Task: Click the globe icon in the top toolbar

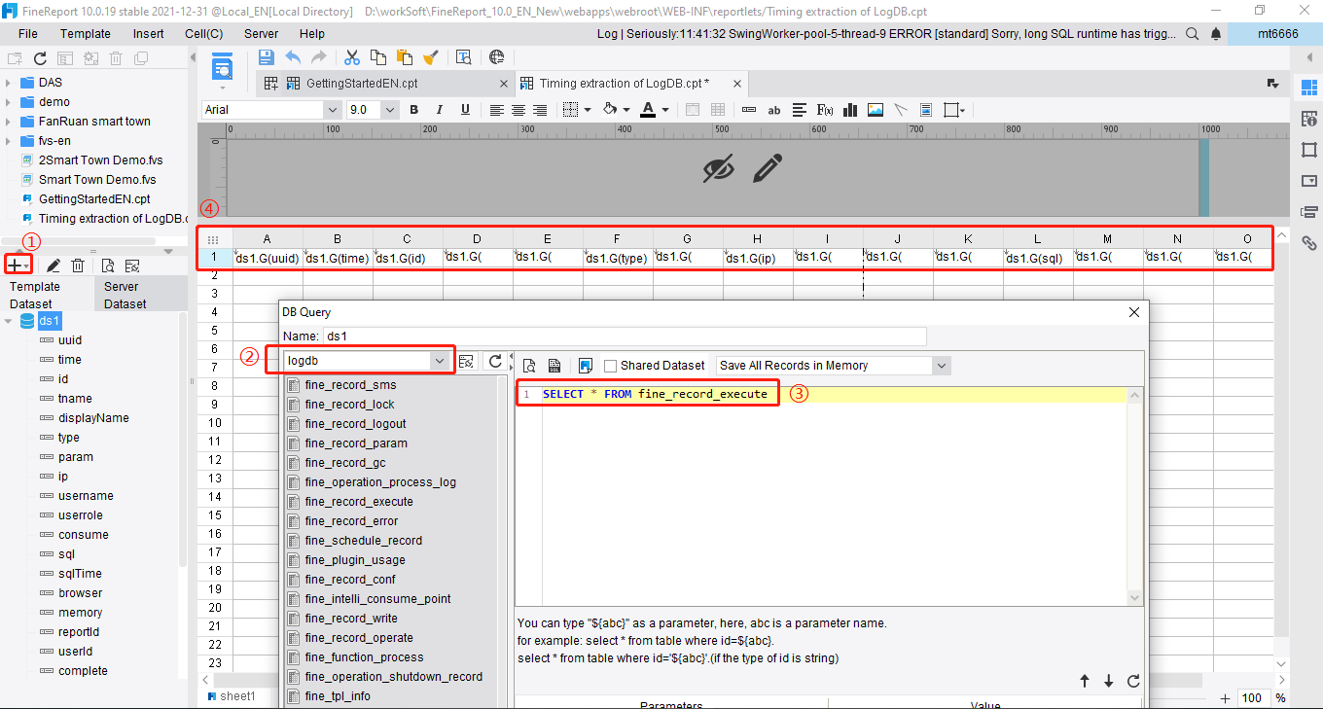Action: pos(497,57)
